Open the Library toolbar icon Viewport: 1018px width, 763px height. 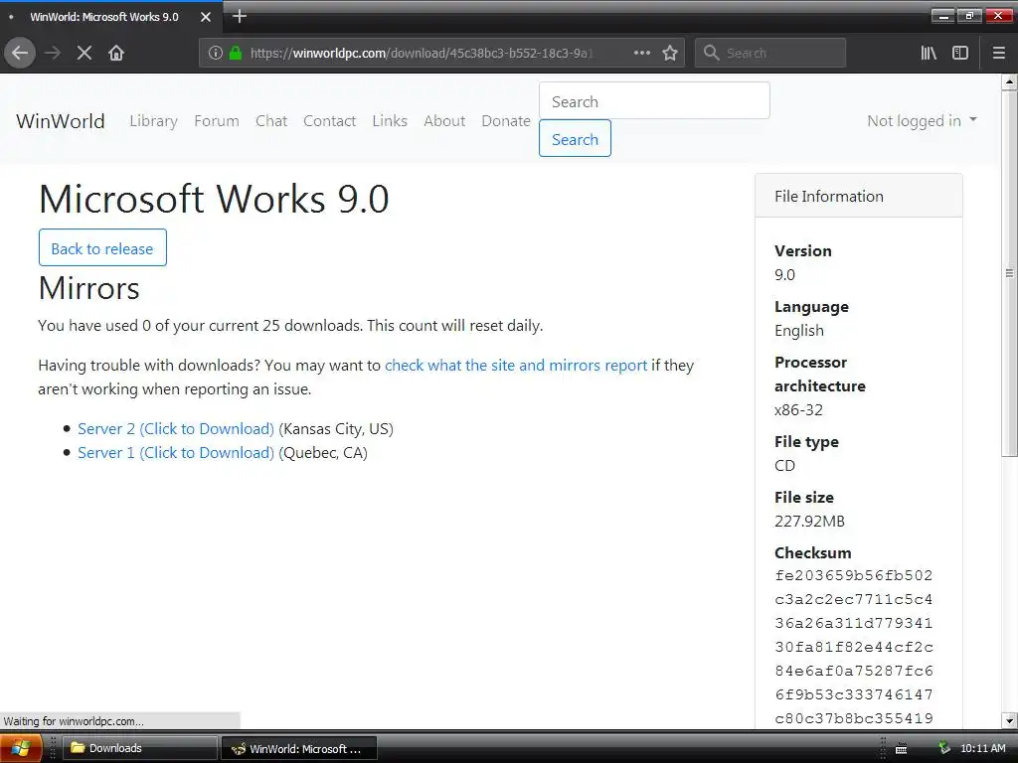(x=929, y=53)
